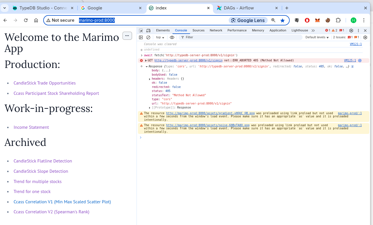
Task: Show console sidebar panel icon
Action: [141, 37]
